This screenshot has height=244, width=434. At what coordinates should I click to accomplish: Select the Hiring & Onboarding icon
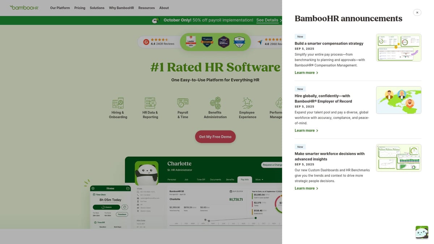(x=118, y=102)
